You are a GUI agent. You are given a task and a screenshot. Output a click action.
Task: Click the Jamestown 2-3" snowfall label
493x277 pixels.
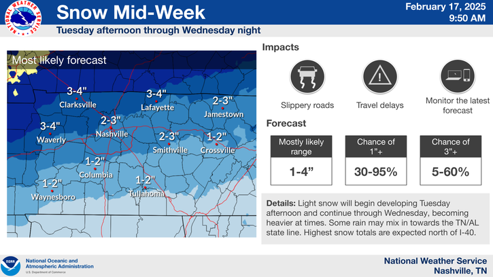pyautogui.click(x=222, y=100)
